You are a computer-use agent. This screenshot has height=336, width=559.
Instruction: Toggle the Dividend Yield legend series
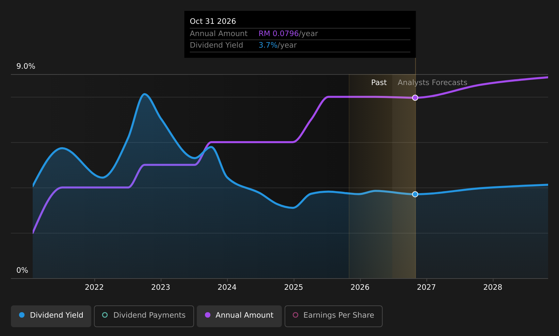[51, 316]
